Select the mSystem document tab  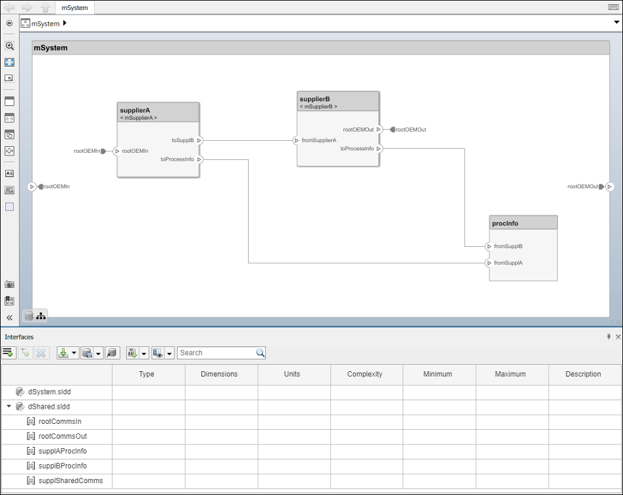[74, 8]
